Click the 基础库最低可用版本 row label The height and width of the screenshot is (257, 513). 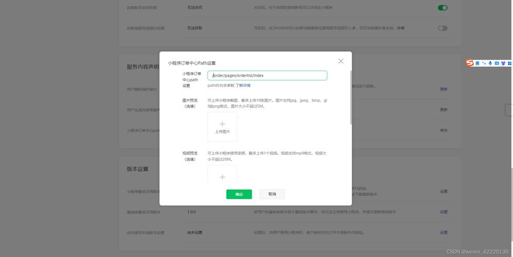point(144,212)
